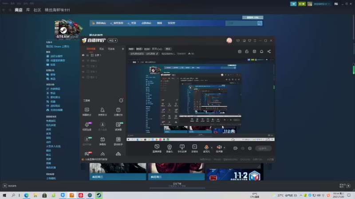Image resolution: width=355 pixels, height=199 pixels.
Task: Toggle visibility of the 文本 2 source
Action: (83, 66)
